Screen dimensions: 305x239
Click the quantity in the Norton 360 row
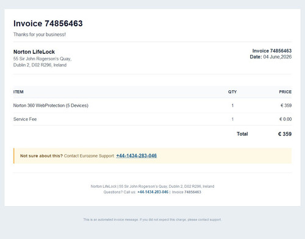coord(232,105)
